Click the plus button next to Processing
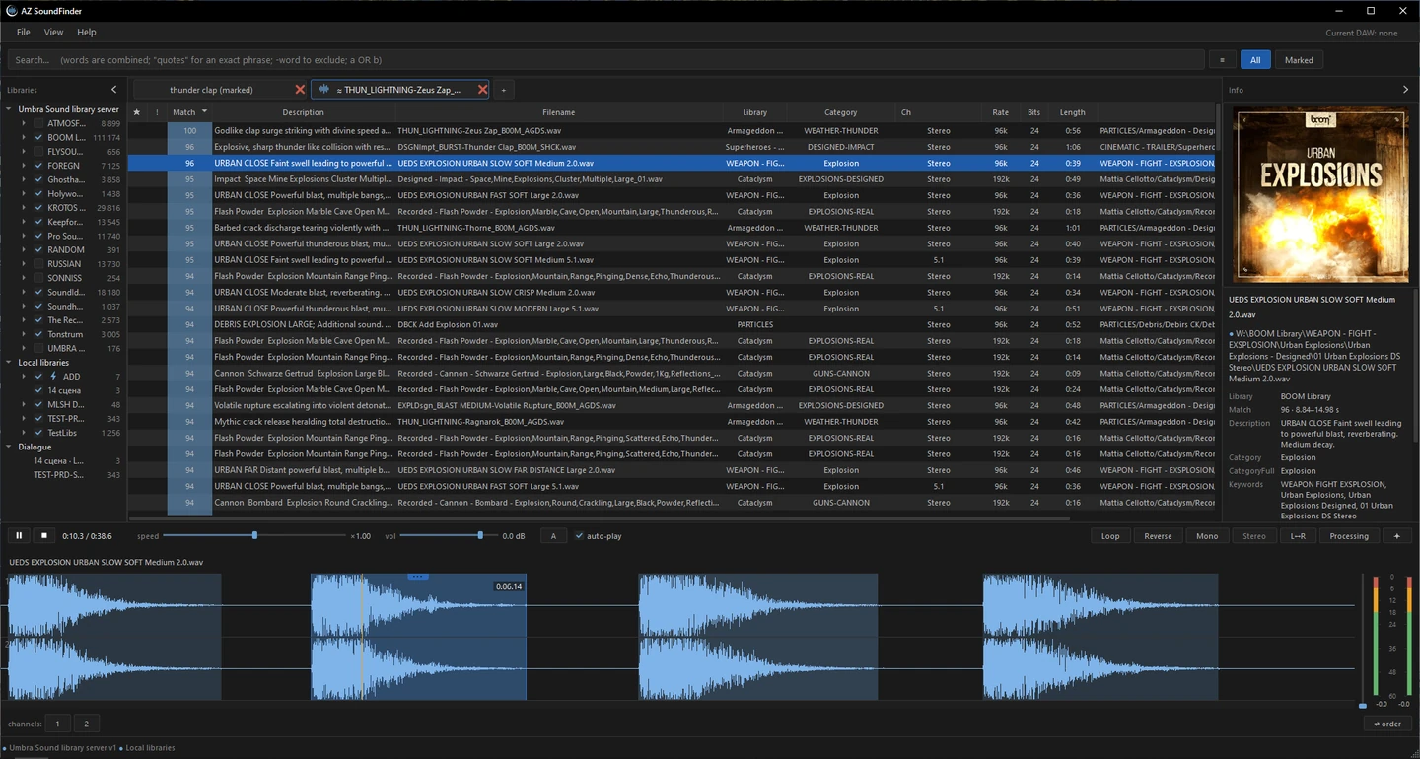The height and width of the screenshot is (759, 1420). pyautogui.click(x=1396, y=536)
